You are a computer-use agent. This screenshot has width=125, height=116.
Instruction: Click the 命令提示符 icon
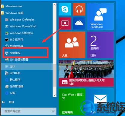point(7,40)
